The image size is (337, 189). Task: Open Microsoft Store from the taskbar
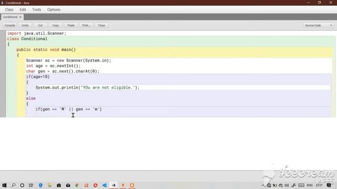click(58, 185)
